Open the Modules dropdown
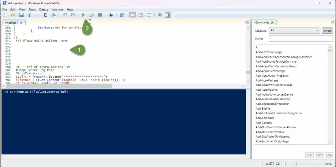This screenshot has width=336, height=167. 294,30
